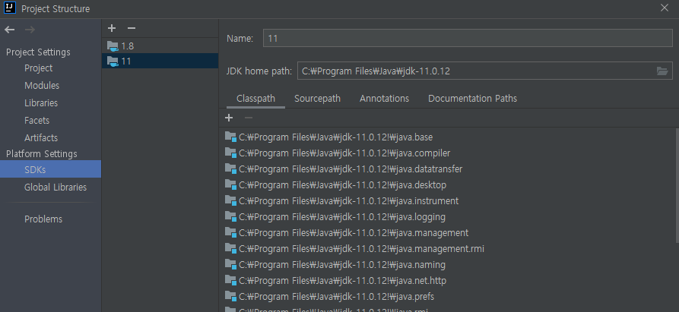The height and width of the screenshot is (312, 679).
Task: Click the classpath list vertical scrollbar
Action: (x=677, y=185)
